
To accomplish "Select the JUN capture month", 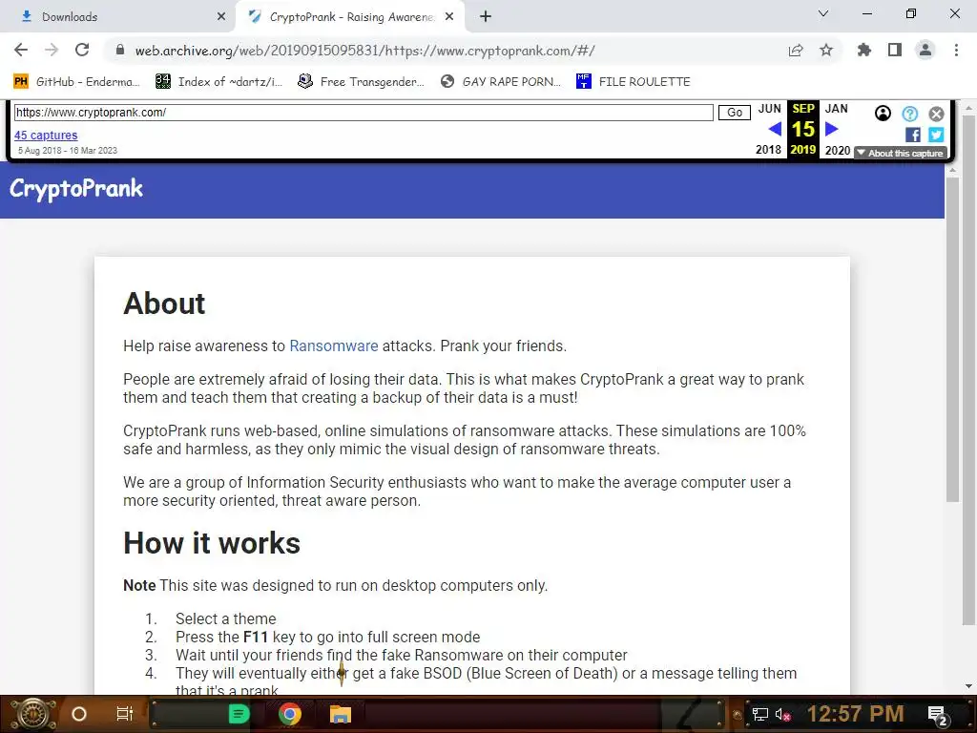I will pos(770,109).
